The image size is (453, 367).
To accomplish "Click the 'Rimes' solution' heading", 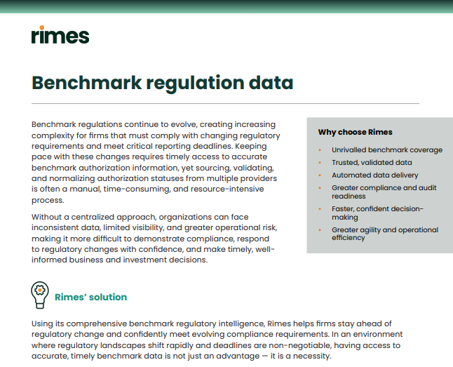I will [x=90, y=297].
